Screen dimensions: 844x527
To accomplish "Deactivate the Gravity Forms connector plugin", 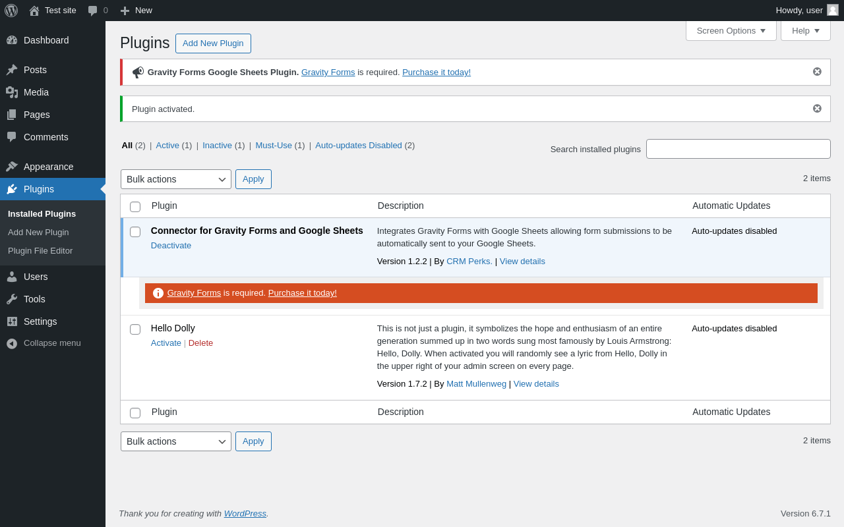I will point(171,246).
